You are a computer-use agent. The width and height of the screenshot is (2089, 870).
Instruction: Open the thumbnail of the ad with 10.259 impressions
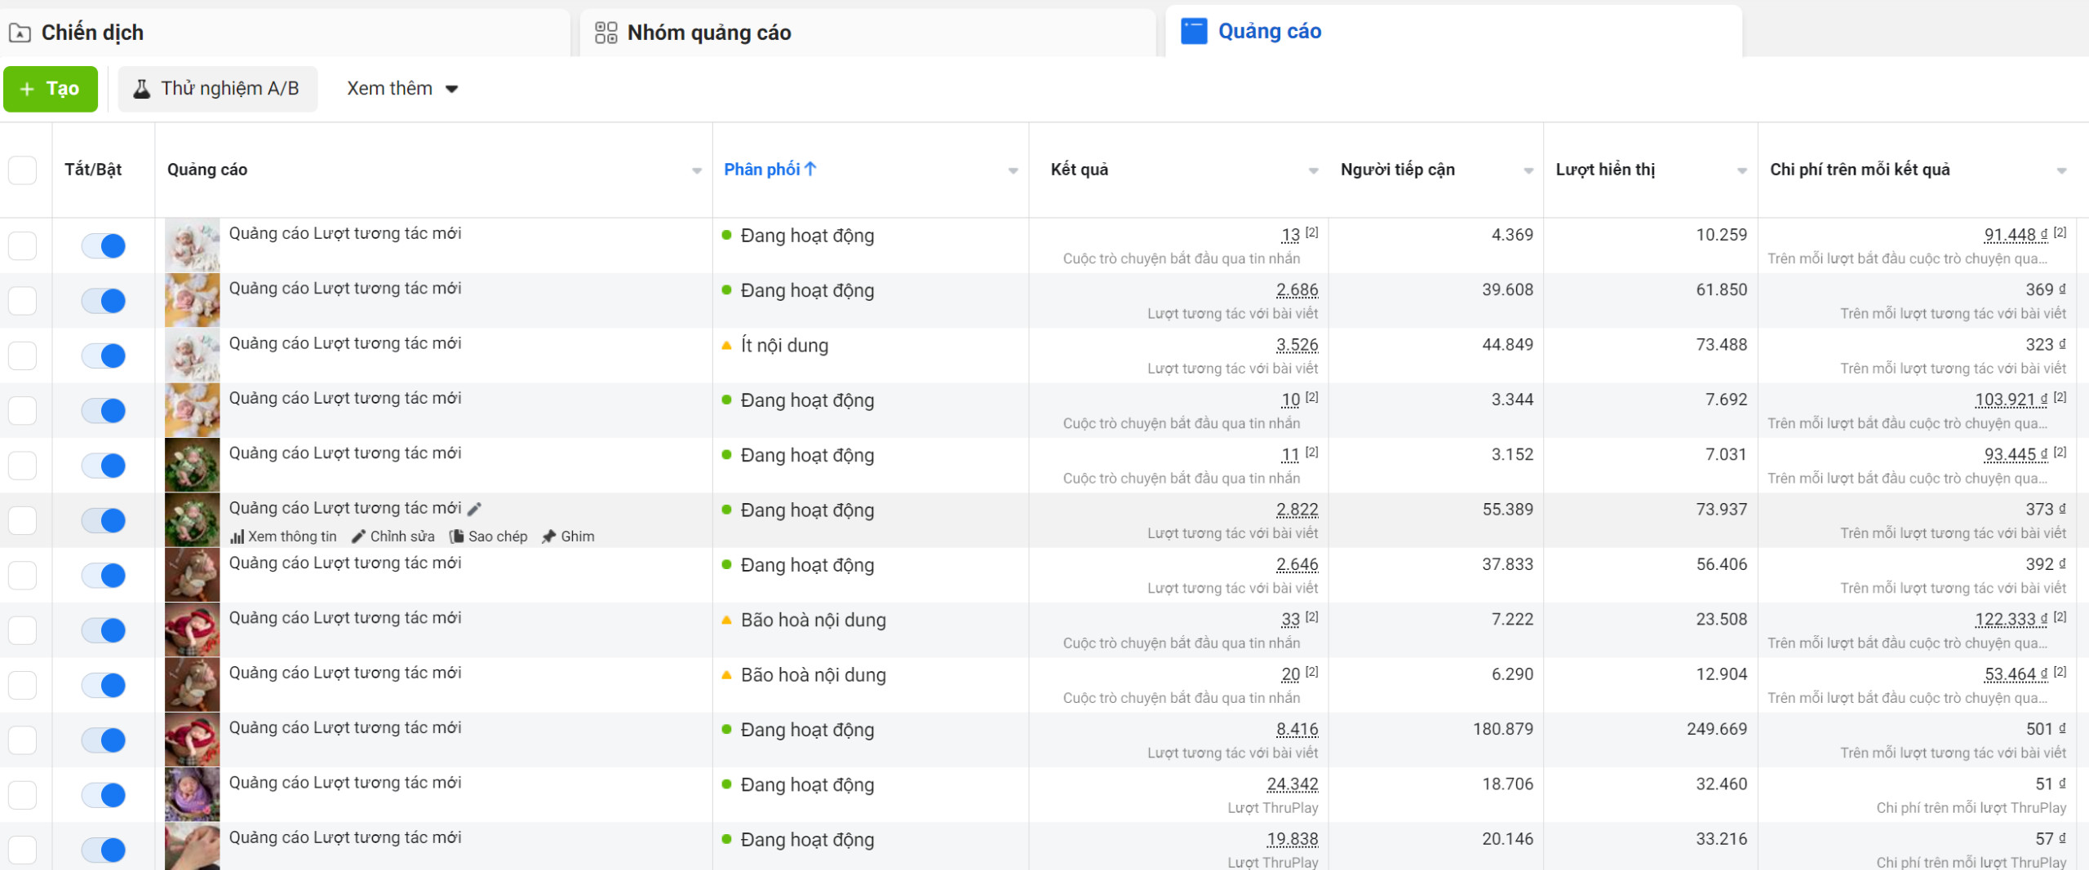[x=193, y=245]
